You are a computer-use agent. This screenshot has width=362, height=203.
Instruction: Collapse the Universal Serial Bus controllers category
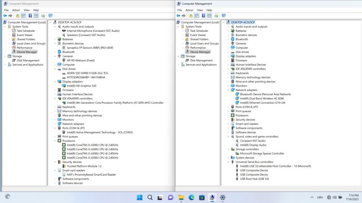(x=228, y=162)
